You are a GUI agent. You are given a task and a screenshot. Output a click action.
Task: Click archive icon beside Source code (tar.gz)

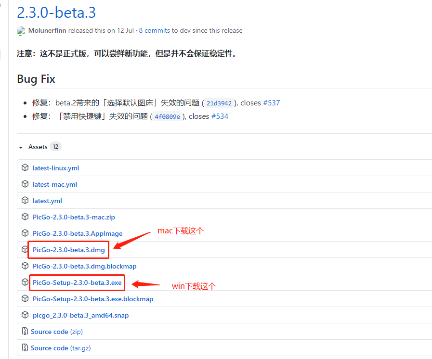coord(25,348)
